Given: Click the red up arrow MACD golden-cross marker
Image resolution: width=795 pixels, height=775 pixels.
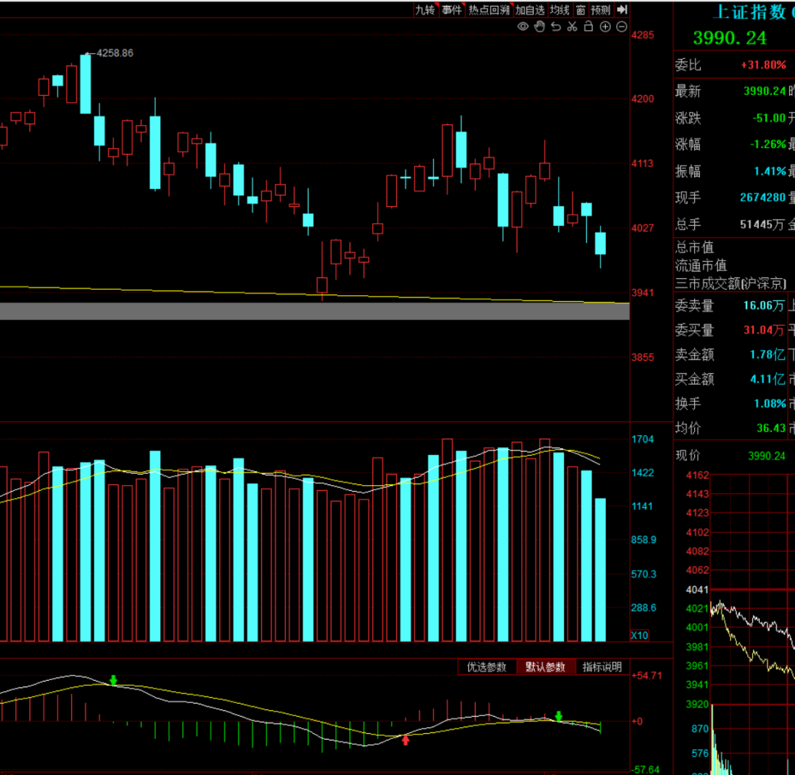Looking at the screenshot, I should click(406, 740).
